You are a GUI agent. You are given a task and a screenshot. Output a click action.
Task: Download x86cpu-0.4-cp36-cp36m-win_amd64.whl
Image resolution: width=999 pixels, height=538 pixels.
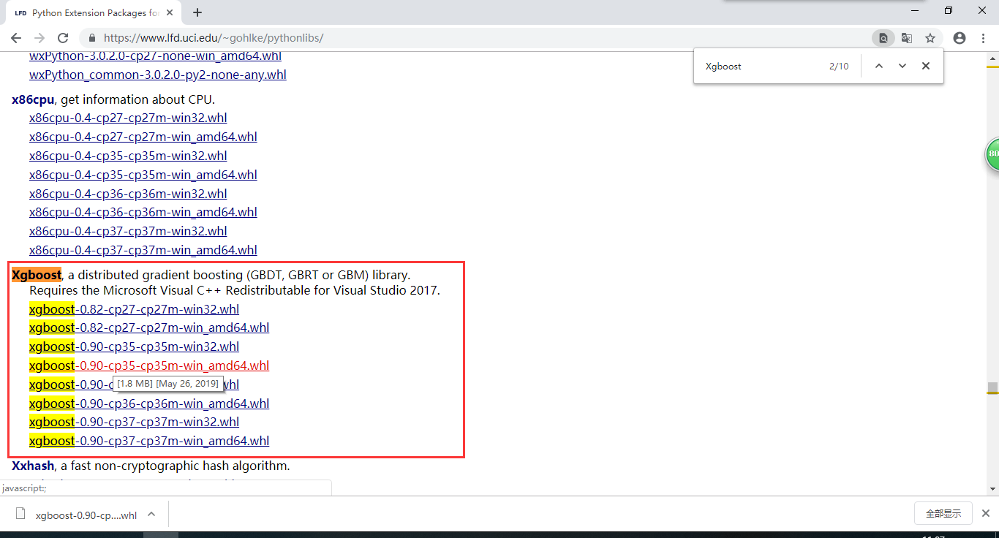pyautogui.click(x=143, y=212)
